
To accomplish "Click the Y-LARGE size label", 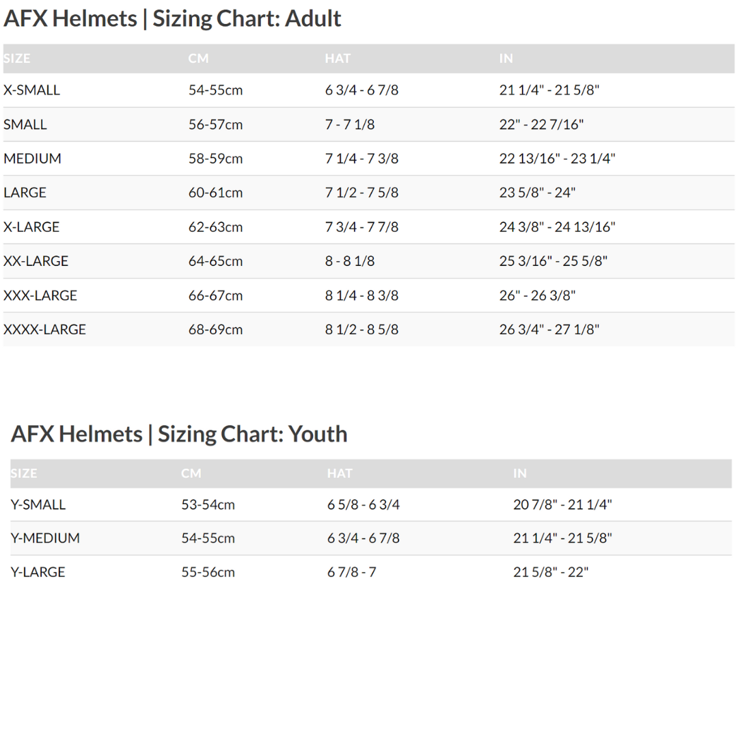I will pos(38,572).
